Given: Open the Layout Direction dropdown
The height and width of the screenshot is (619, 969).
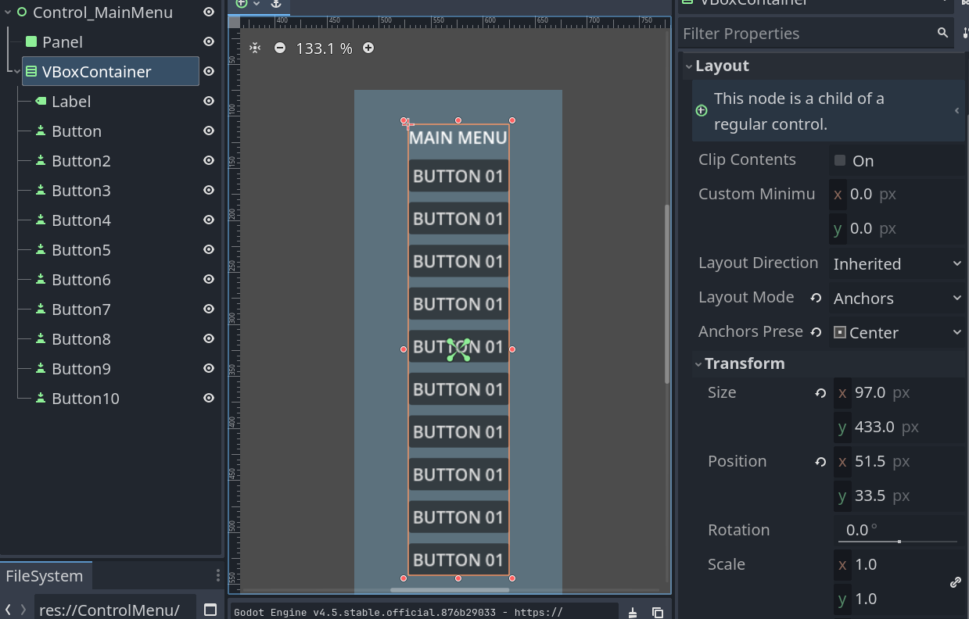Looking at the screenshot, I should (896, 264).
